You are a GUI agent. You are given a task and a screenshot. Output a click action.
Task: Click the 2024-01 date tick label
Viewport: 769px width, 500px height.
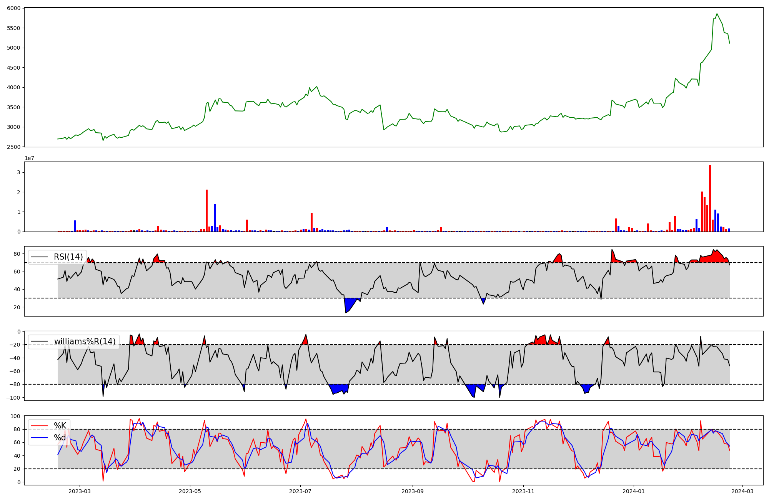[633, 491]
